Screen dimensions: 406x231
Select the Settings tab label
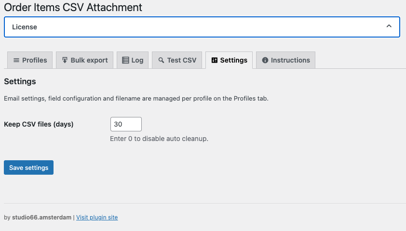234,60
